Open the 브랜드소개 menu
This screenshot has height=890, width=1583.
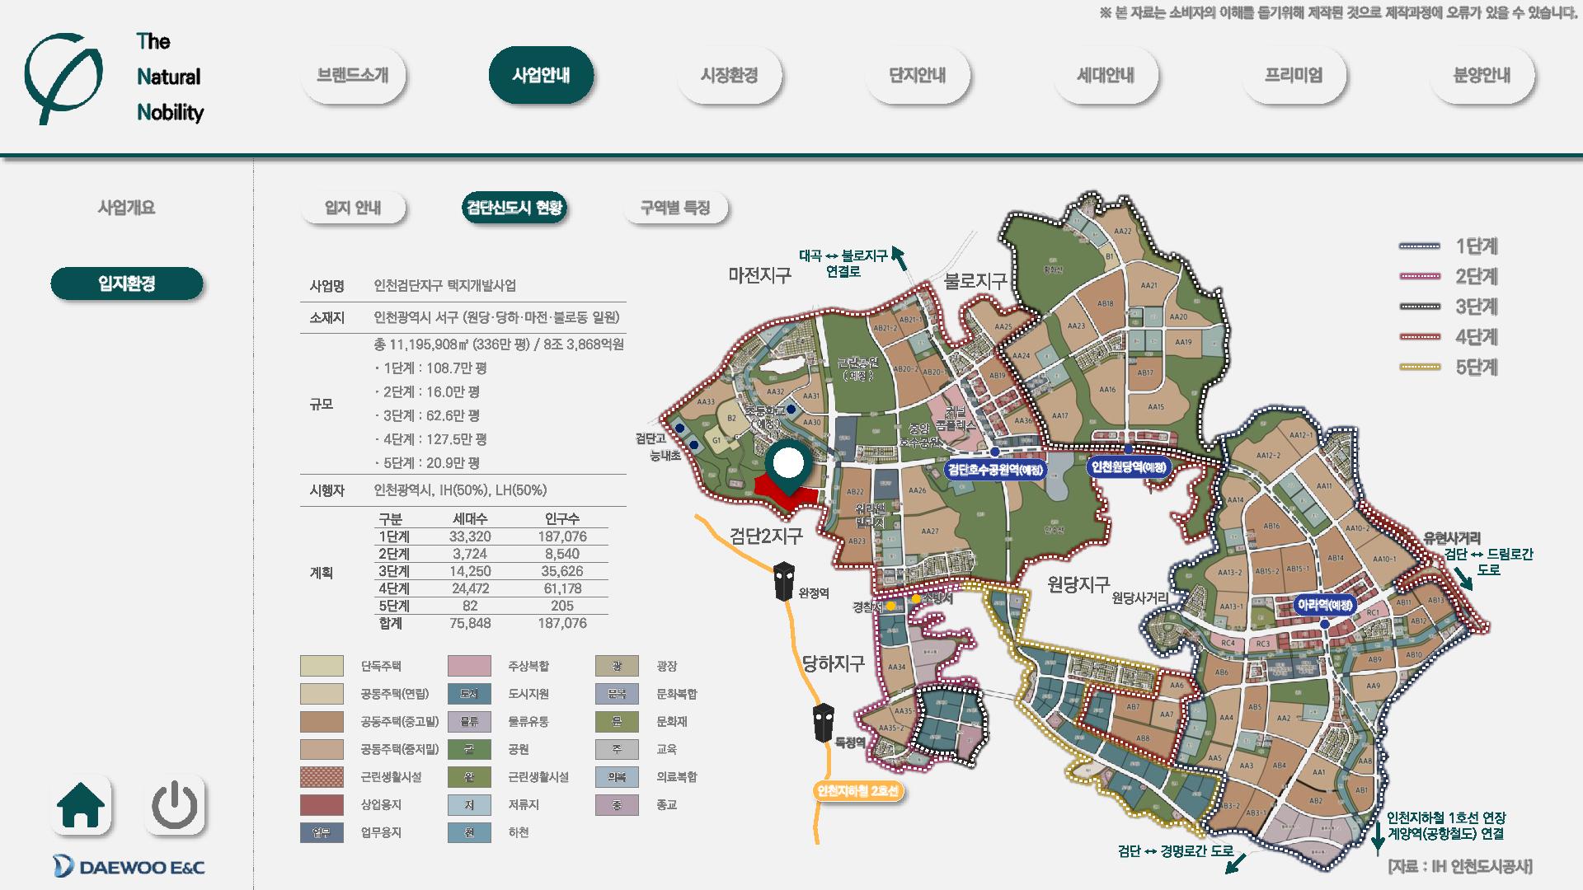[x=353, y=76]
